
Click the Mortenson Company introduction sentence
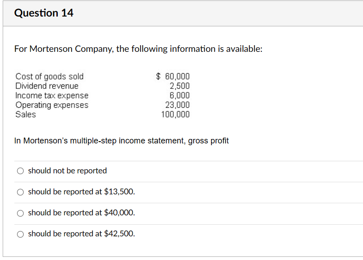139,49
